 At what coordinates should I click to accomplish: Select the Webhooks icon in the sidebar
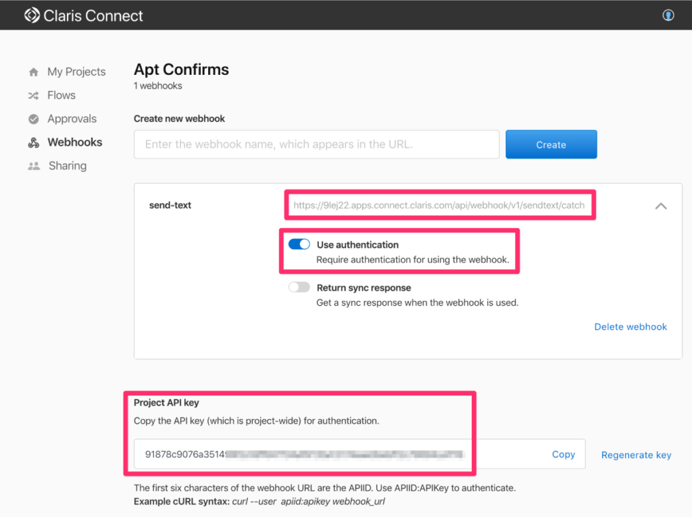[34, 142]
